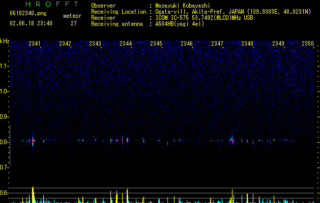320x203 pixels.
Task: Click time marker 2346
Action: pos(187,44)
